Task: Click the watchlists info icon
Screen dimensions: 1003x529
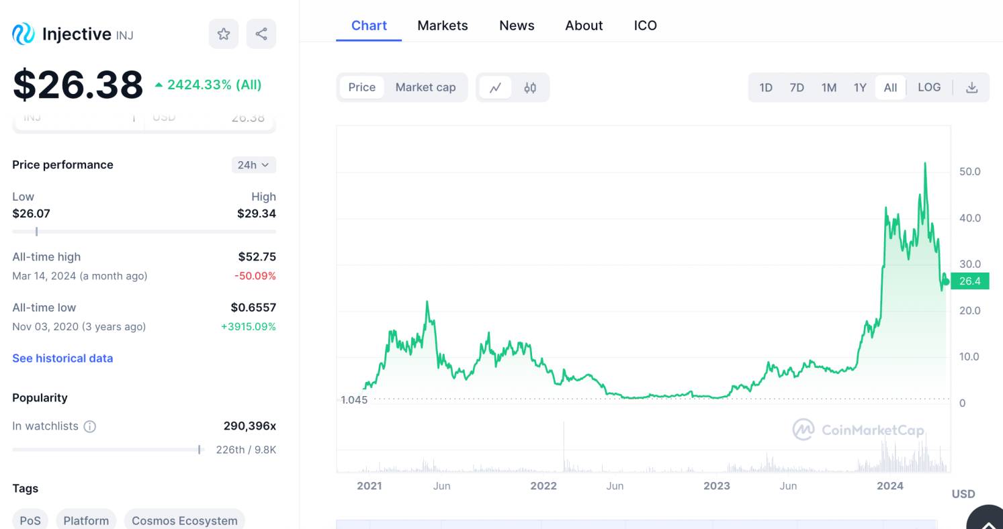Action: click(90, 426)
